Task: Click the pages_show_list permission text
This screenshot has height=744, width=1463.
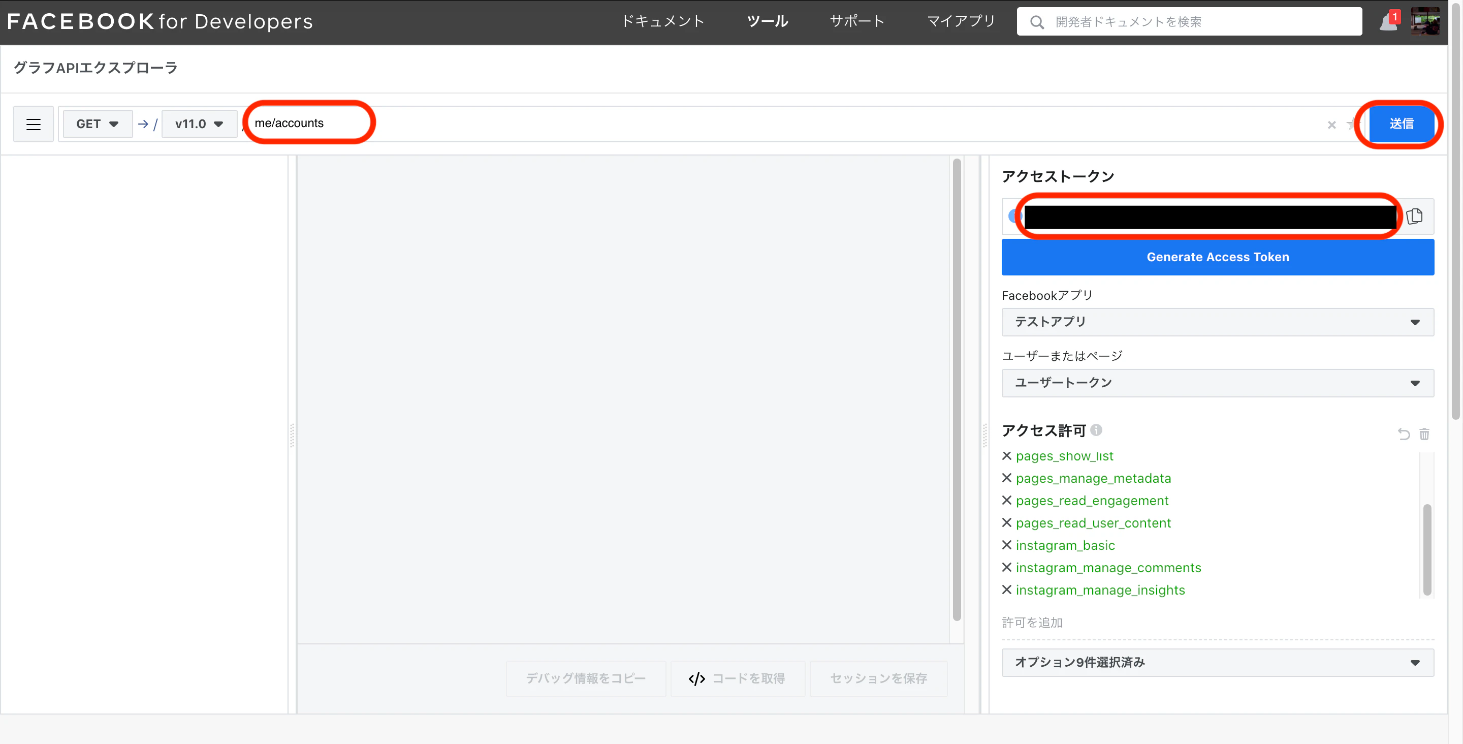Action: 1064,456
